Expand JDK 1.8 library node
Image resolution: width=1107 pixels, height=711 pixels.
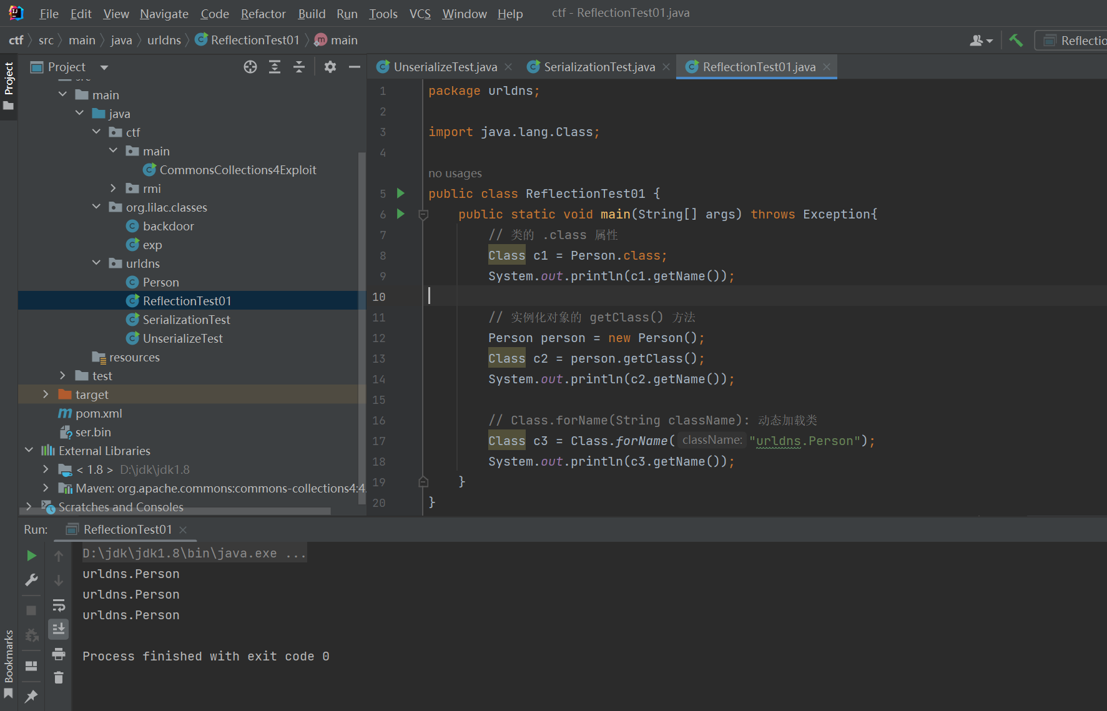[46, 469]
